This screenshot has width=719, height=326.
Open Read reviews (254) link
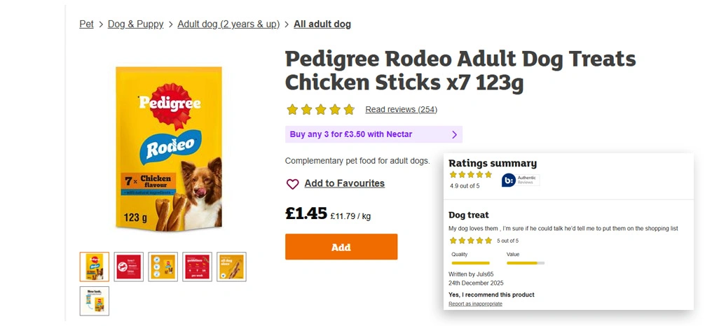tap(401, 110)
